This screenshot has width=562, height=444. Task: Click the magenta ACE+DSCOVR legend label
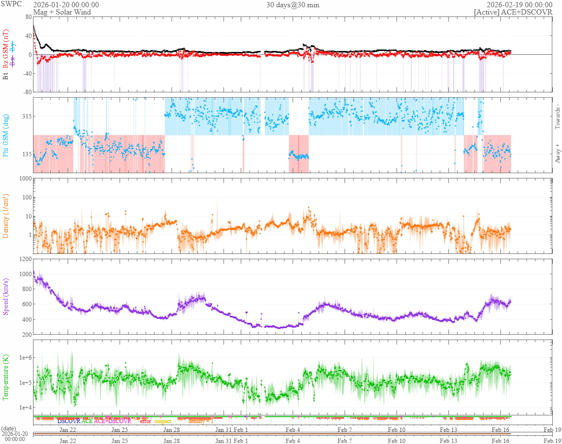pos(113,421)
